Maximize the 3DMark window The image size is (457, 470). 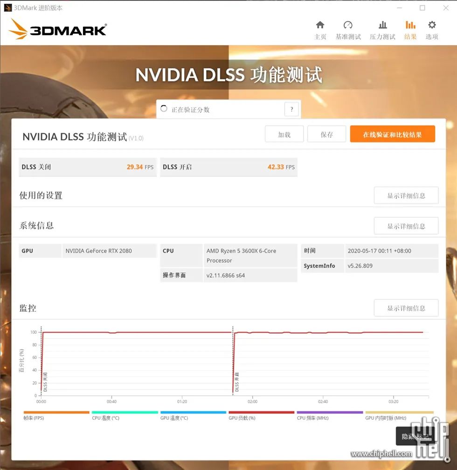coord(422,8)
